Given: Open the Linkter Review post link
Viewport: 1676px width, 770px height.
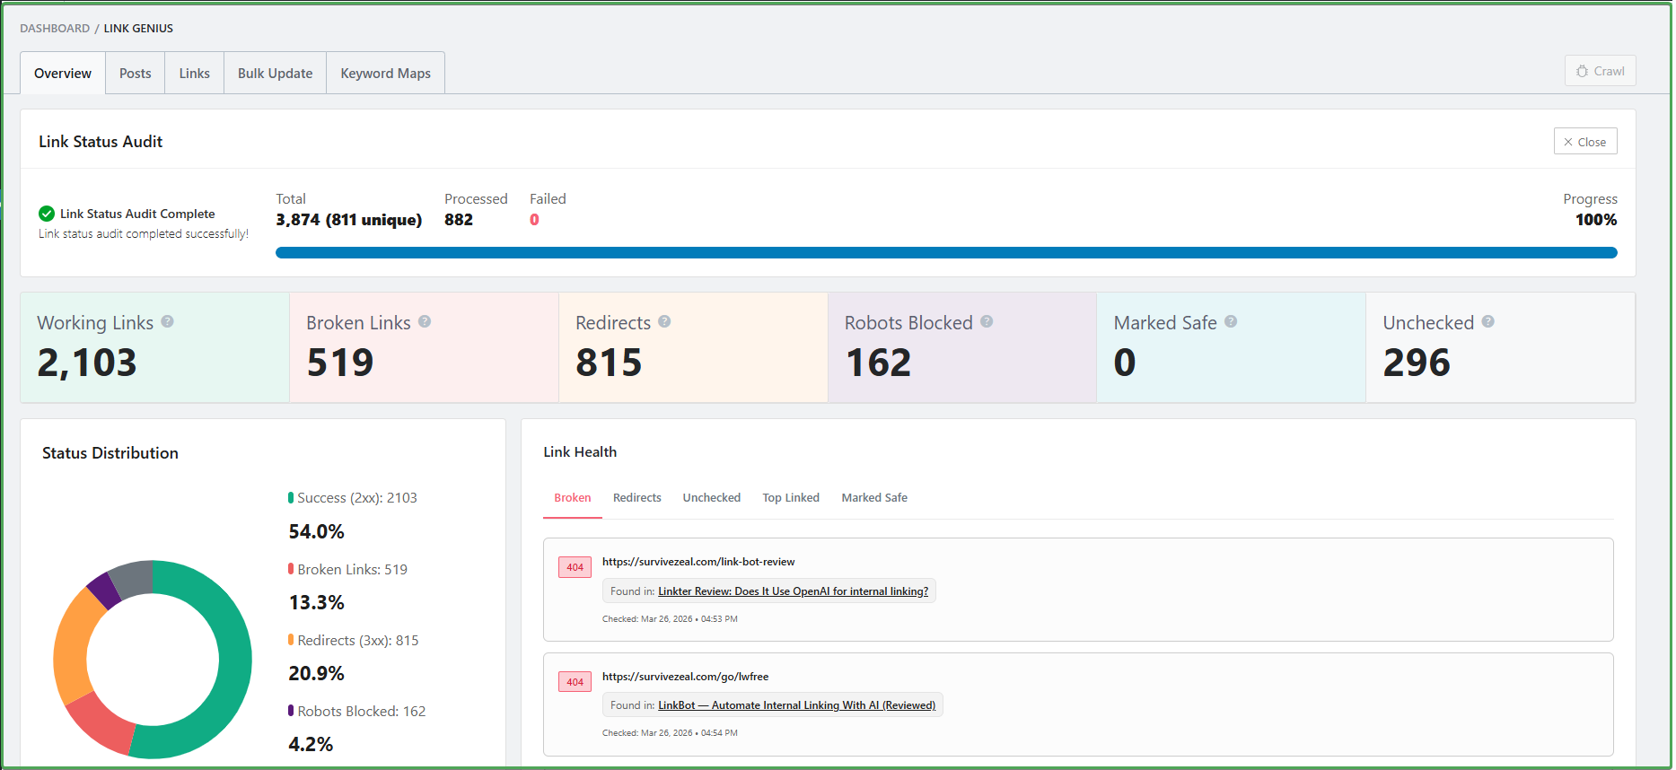Looking at the screenshot, I should [794, 591].
